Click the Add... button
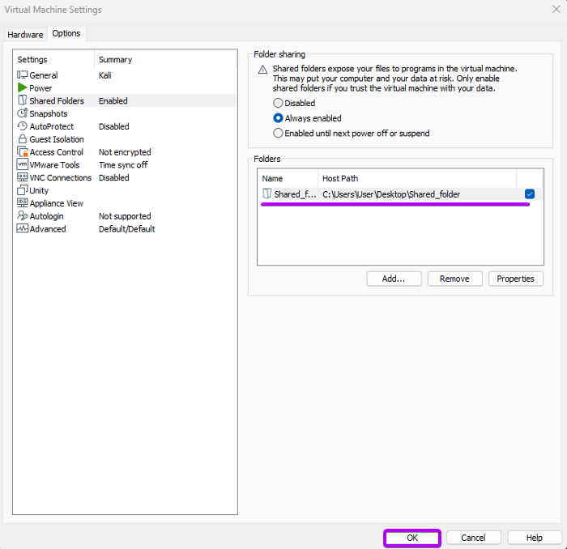This screenshot has width=567, height=549. [394, 279]
